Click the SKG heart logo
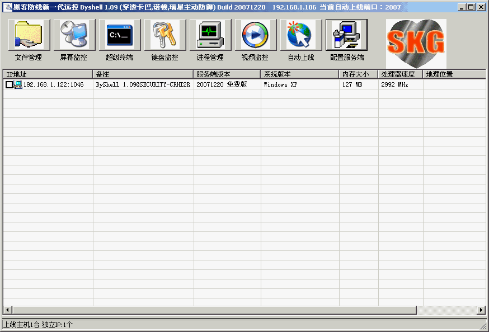Viewport: 489px width, 332px height. pos(415,41)
